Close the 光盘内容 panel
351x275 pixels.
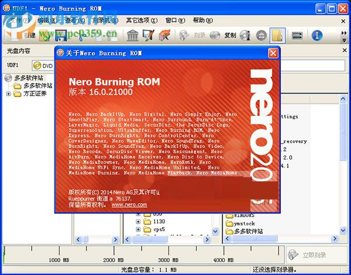[x=345, y=50]
